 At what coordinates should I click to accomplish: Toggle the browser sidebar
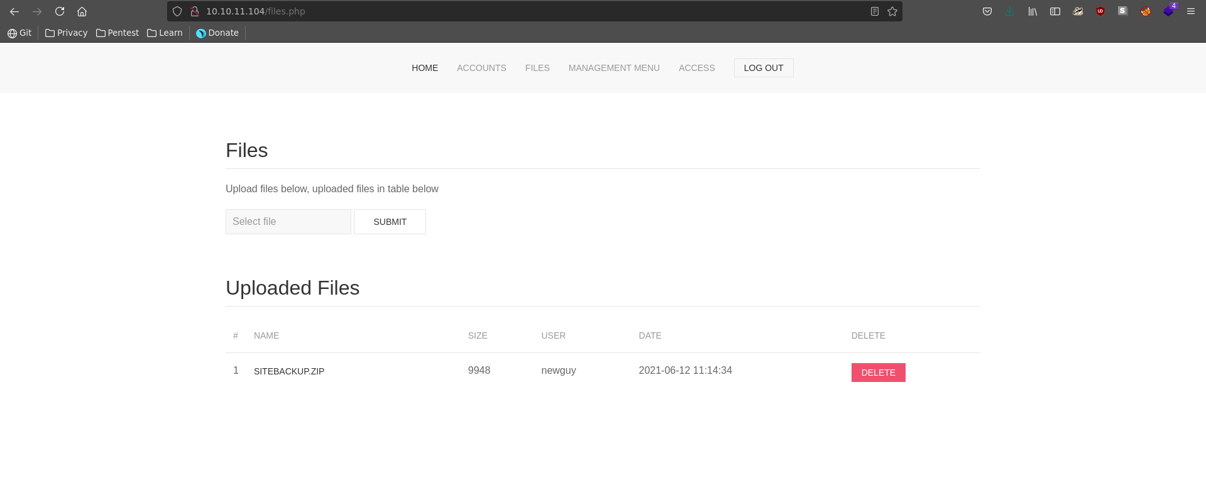click(1055, 11)
